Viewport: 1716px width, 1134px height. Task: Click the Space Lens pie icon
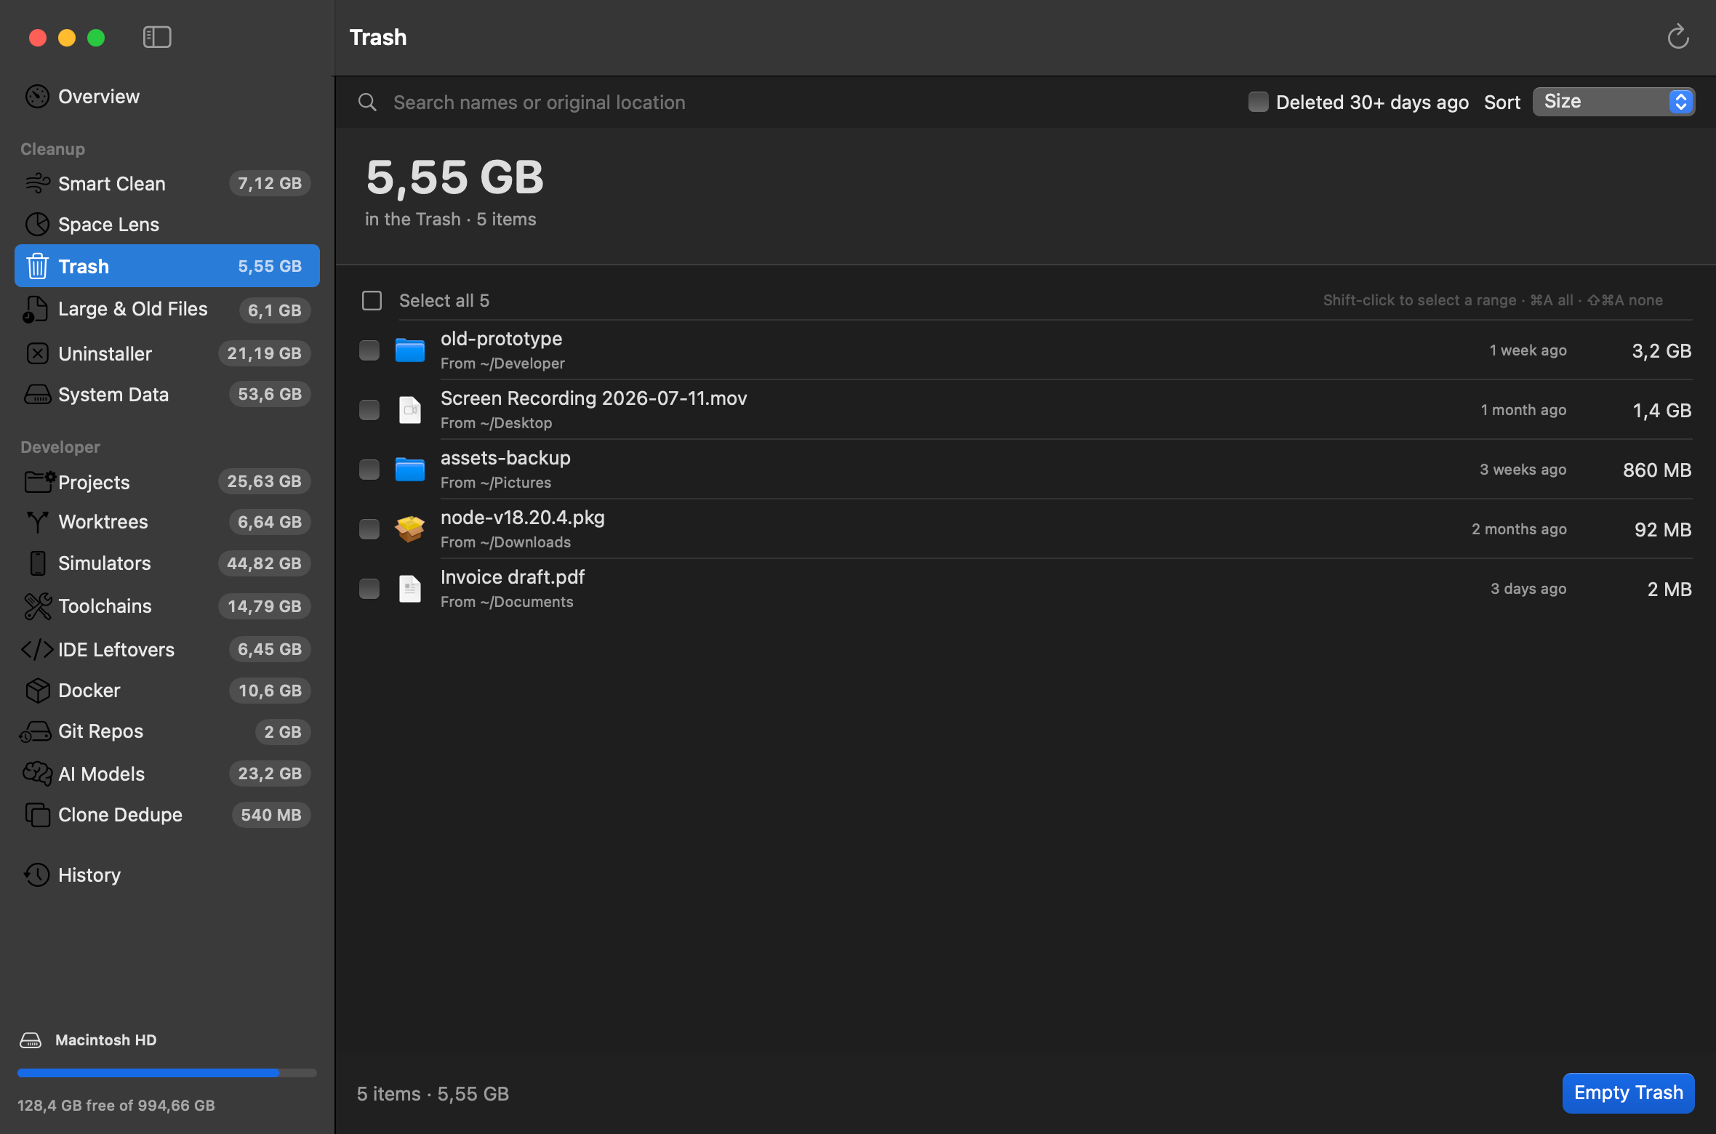click(37, 224)
